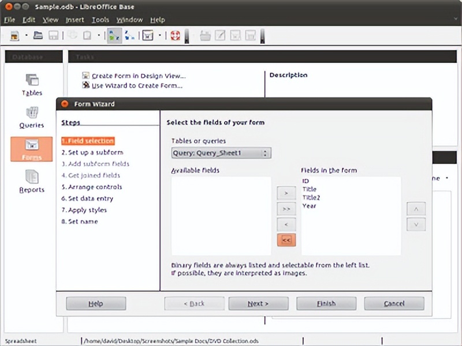This screenshot has width=462, height=346.
Task: Click the Edit toolbar icon with pencil
Action: [220, 36]
